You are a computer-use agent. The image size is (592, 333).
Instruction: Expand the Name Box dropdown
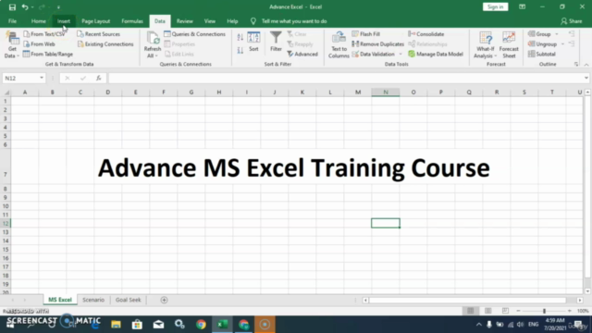(42, 78)
